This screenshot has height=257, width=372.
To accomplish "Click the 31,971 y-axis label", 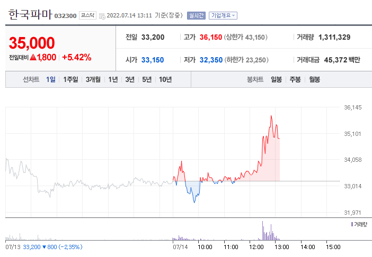I will [x=352, y=213].
